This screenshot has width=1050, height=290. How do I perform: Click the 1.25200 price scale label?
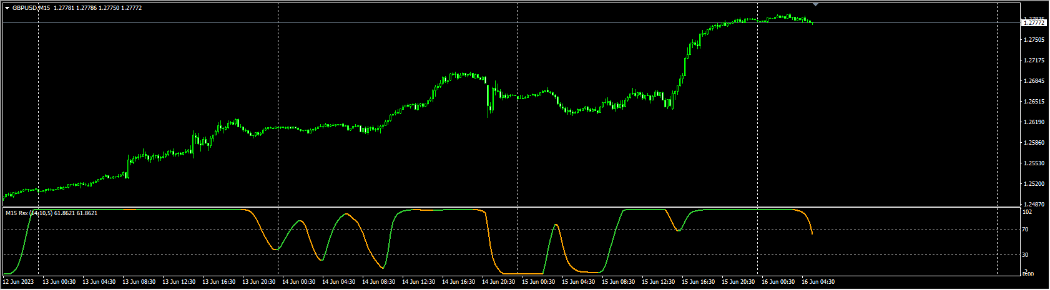click(1034, 184)
